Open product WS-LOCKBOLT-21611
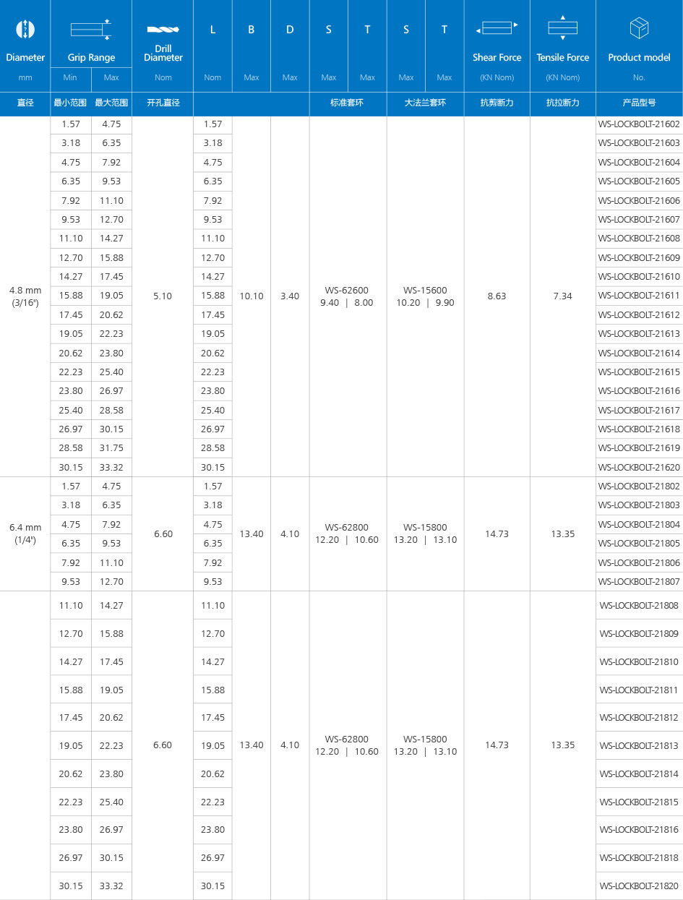The height and width of the screenshot is (900, 683). [x=639, y=296]
